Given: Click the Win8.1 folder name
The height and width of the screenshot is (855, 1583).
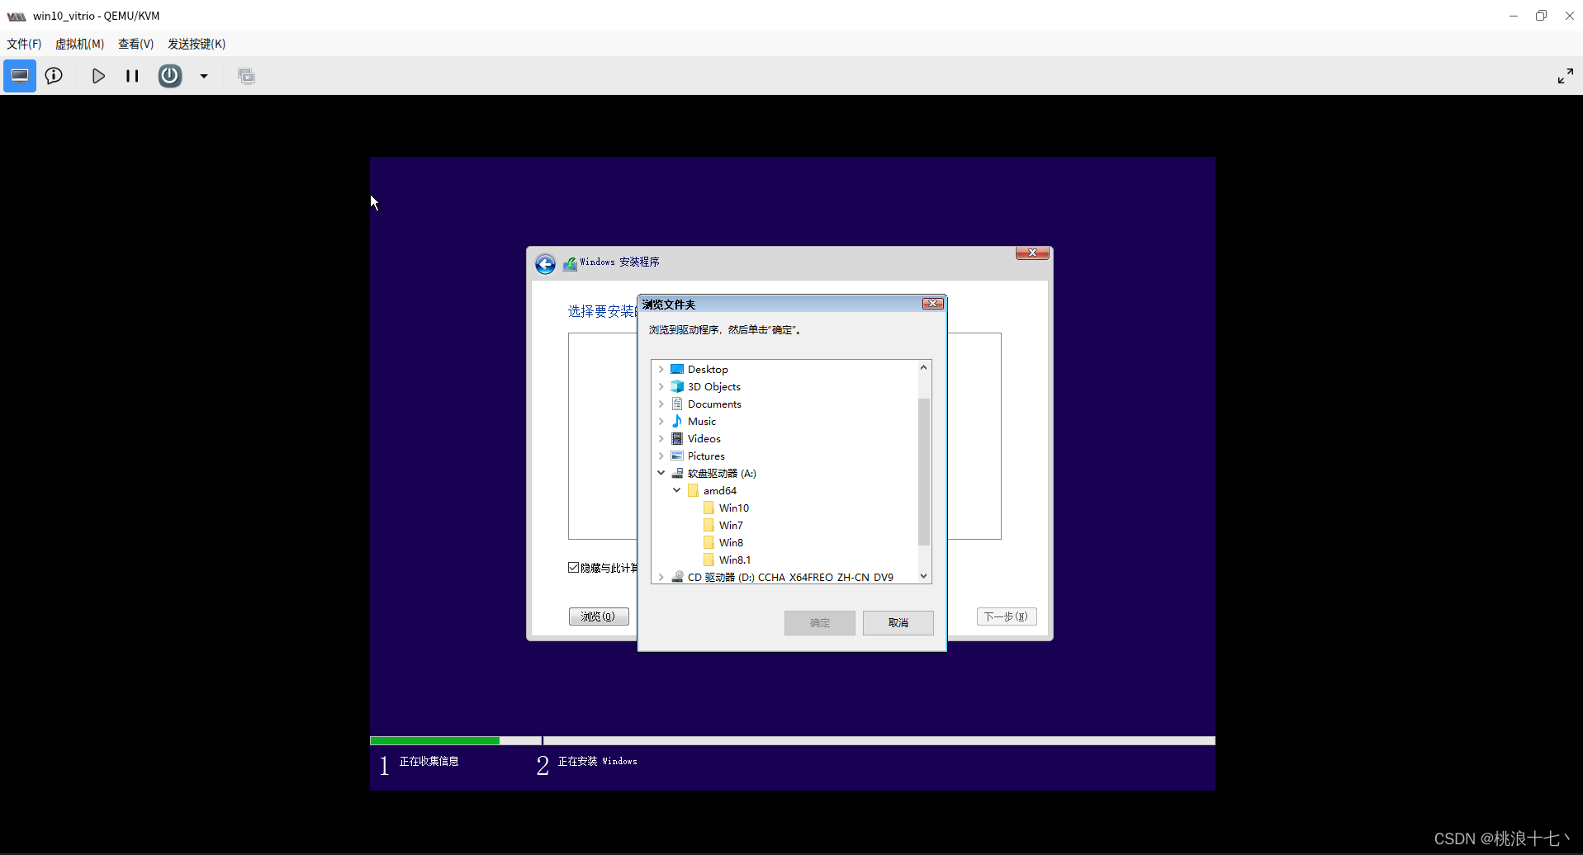Looking at the screenshot, I should click(735, 560).
